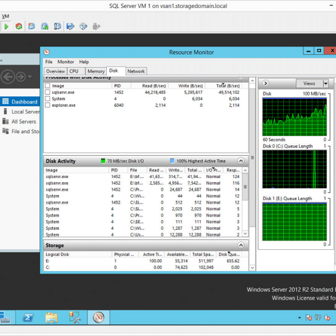Click Server Manager forward arrow button

click(21, 77)
